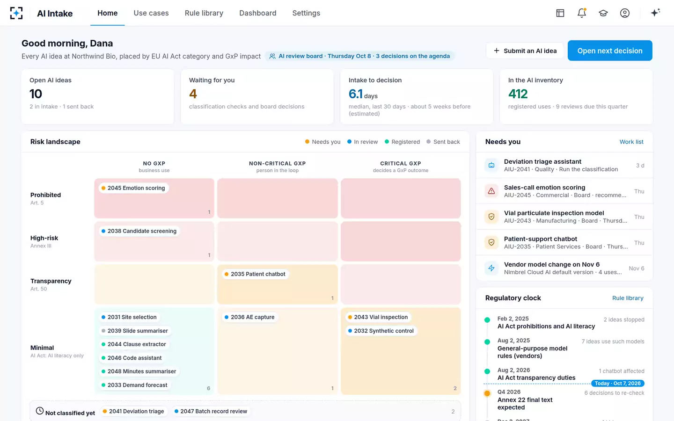Open the user profile icon
The height and width of the screenshot is (421, 674).
(625, 13)
